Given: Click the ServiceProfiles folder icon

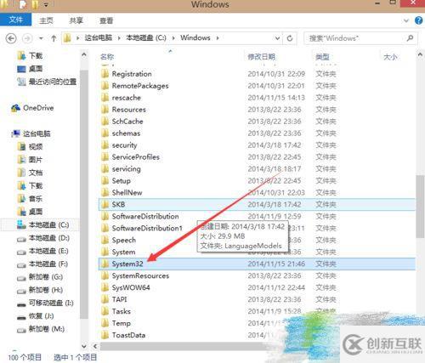Looking at the screenshot, I should 105,157.
